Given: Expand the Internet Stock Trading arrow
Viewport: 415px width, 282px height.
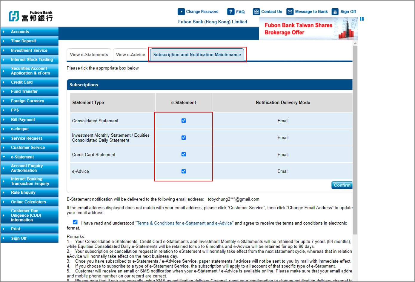Looking at the screenshot, I should [4, 60].
